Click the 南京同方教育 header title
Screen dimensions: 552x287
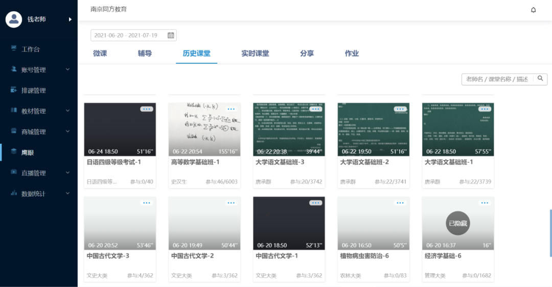(x=108, y=9)
